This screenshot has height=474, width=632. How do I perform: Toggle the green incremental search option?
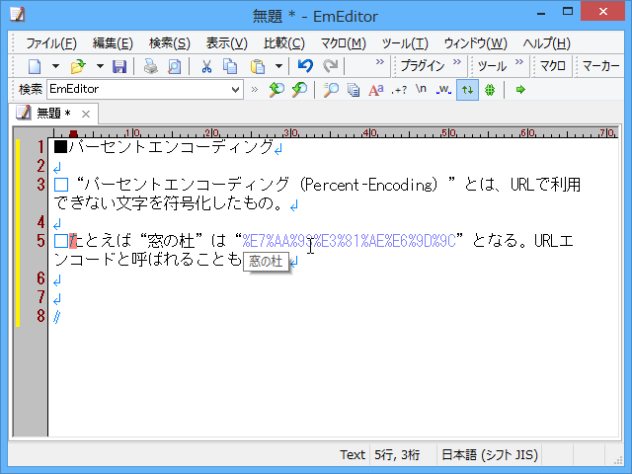(490, 90)
